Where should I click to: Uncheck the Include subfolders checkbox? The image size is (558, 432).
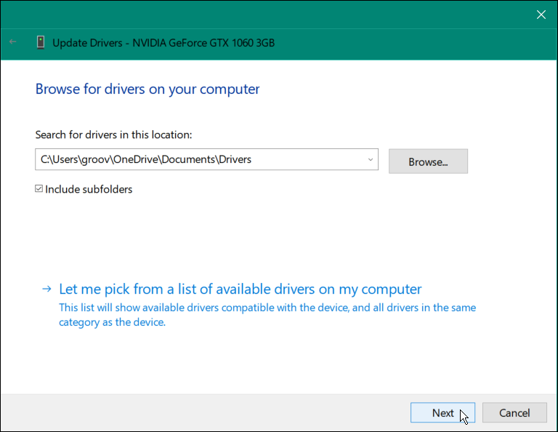pyautogui.click(x=39, y=189)
